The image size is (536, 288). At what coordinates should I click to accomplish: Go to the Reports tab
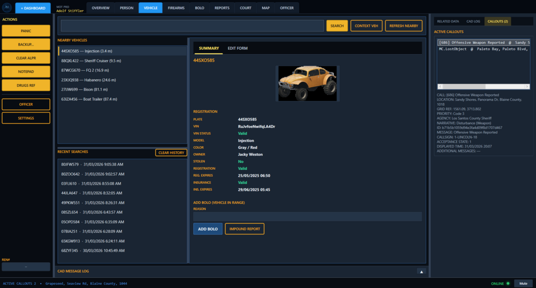(222, 8)
